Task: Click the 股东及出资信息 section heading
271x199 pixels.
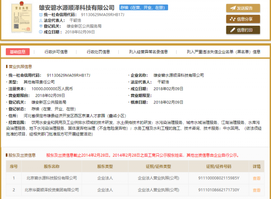Action: point(22,155)
